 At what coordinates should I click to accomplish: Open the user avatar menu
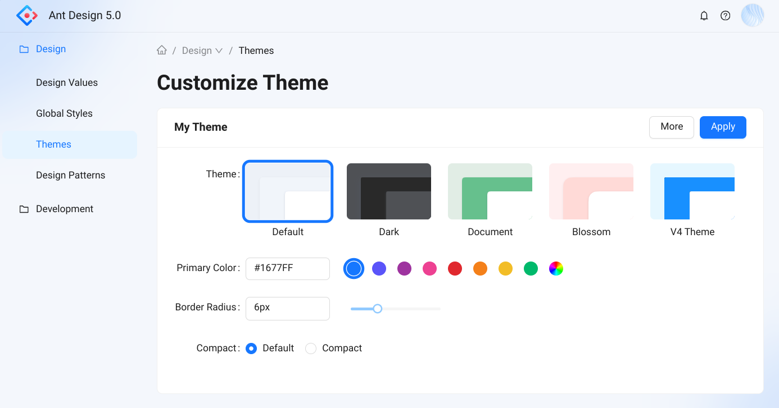(753, 16)
